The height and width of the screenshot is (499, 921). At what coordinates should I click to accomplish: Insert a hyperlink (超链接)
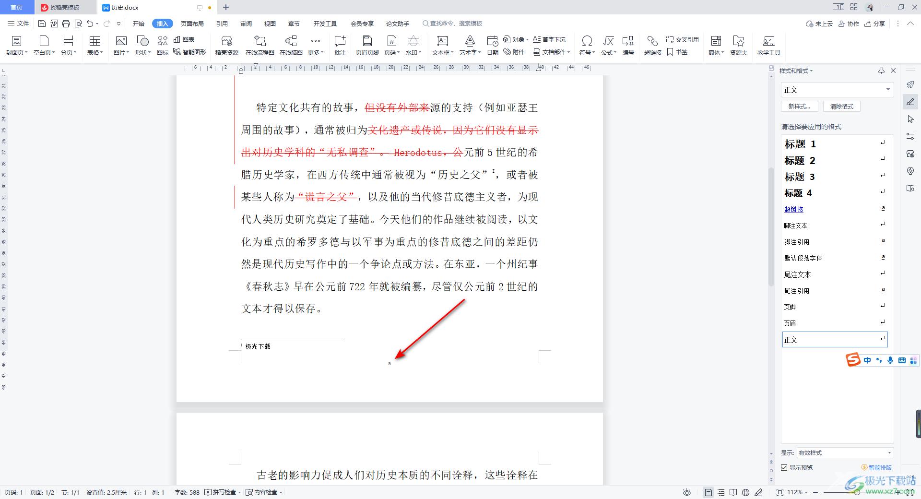[x=652, y=46]
